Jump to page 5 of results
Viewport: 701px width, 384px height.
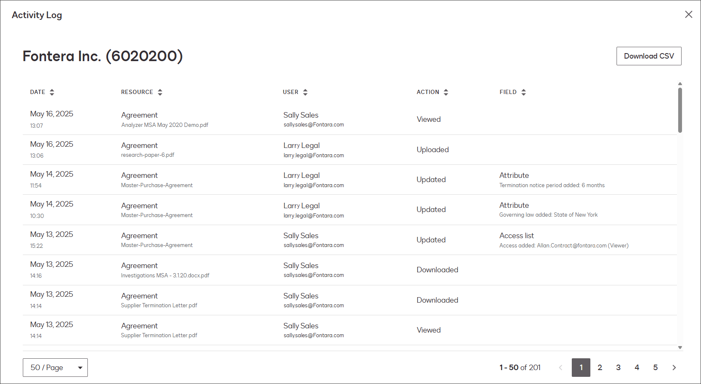(655, 367)
